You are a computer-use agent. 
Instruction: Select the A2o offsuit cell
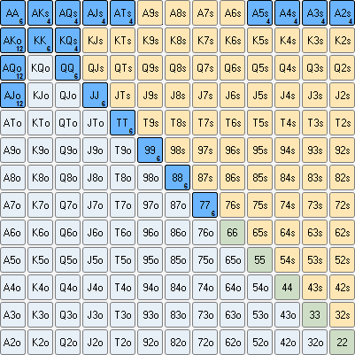[x=12, y=343]
